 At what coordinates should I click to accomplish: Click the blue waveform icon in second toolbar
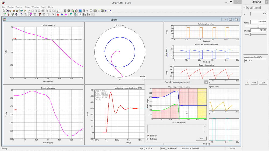click(62, 14)
